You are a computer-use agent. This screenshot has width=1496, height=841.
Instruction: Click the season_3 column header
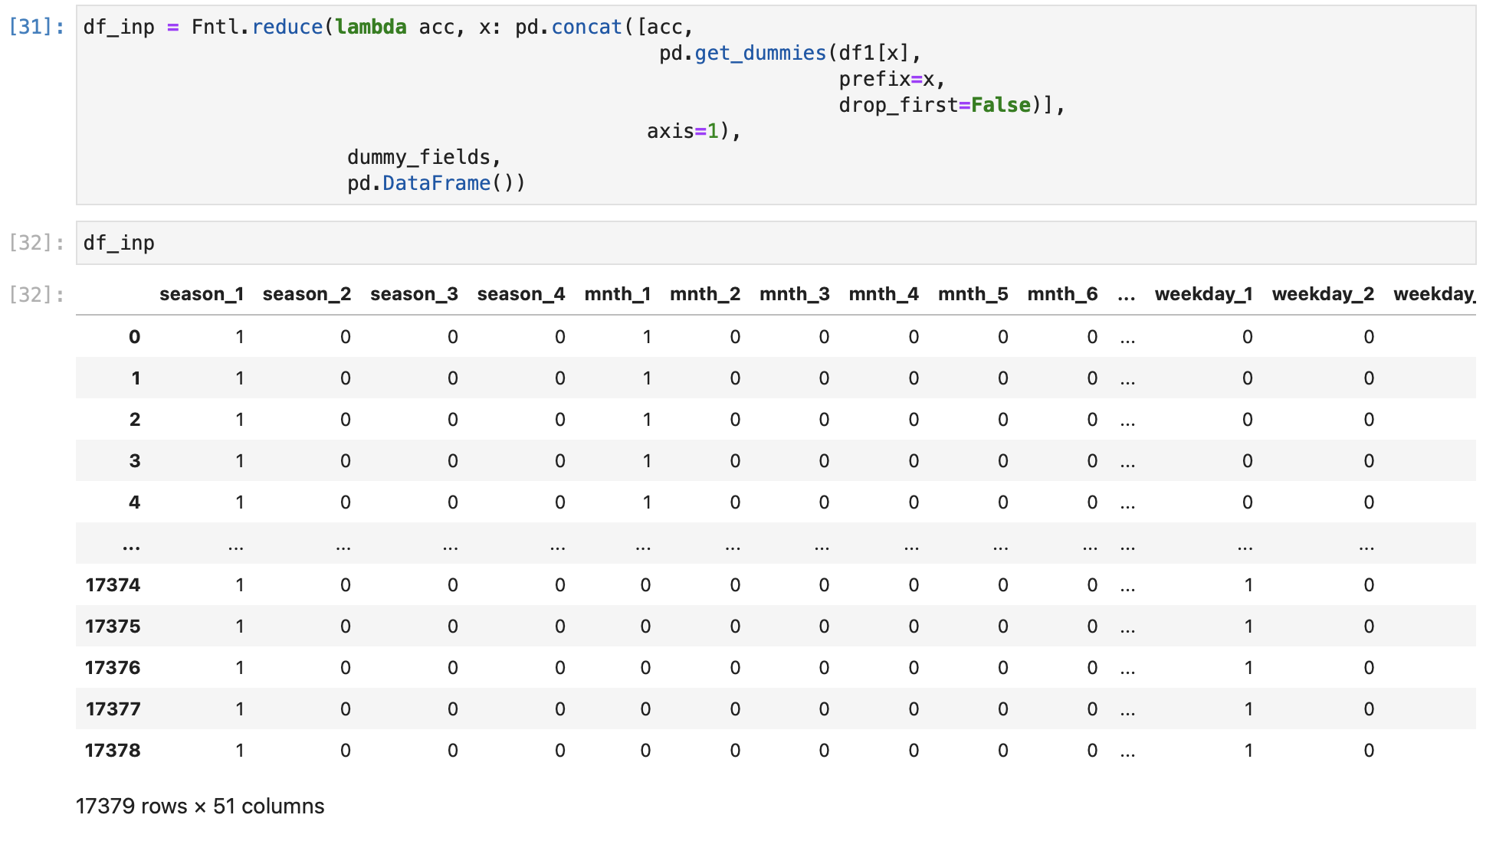414,294
